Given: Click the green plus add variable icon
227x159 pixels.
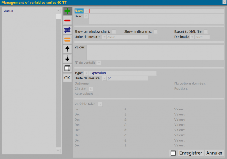Looking at the screenshot, I should [67, 11].
